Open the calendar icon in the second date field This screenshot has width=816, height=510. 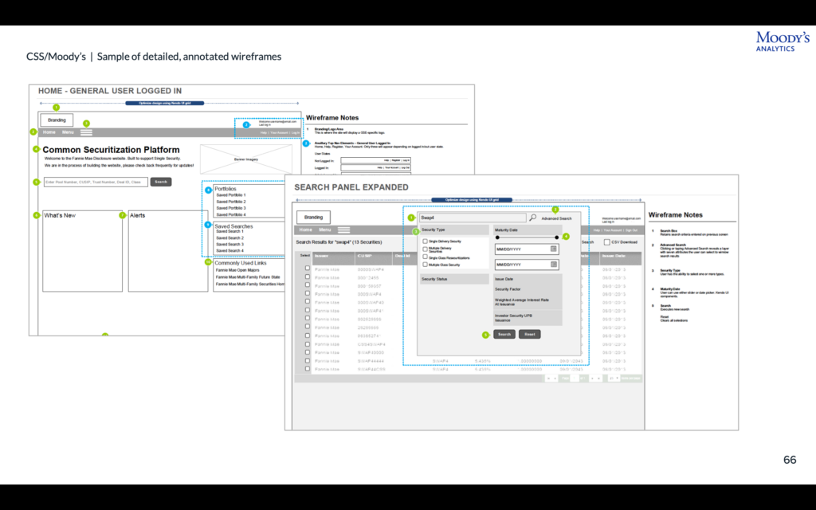pyautogui.click(x=554, y=265)
